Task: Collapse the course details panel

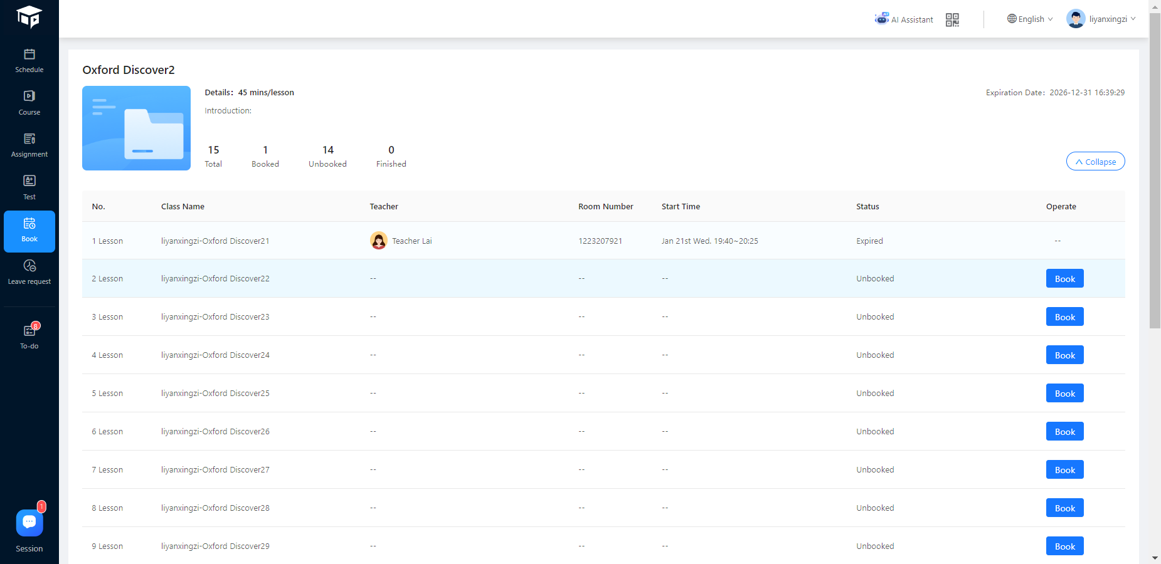Action: pyautogui.click(x=1095, y=162)
